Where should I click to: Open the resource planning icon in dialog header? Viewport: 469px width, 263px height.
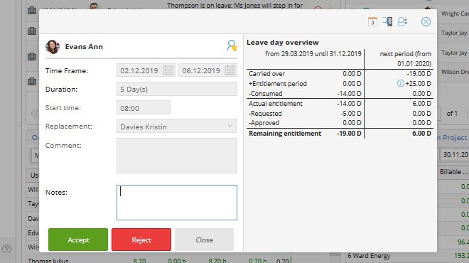coord(388,21)
